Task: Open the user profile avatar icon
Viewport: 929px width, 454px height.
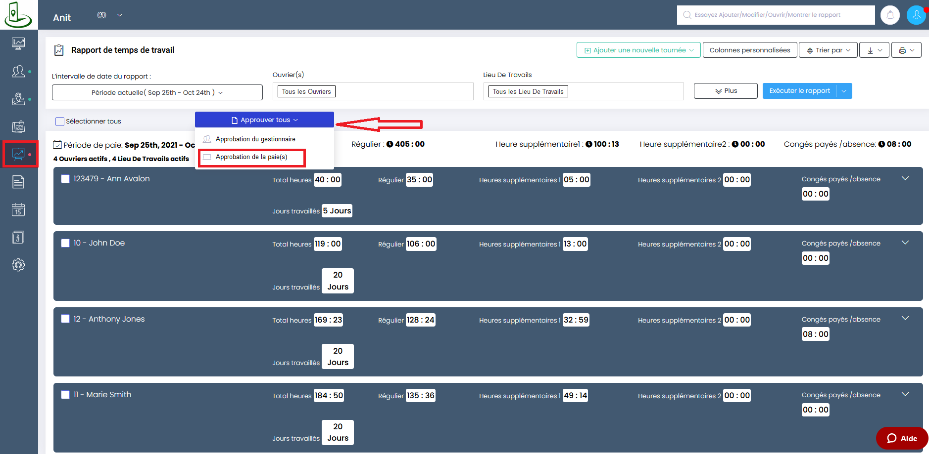Action: 916,15
